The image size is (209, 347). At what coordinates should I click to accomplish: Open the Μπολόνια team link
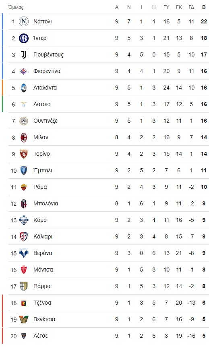click(x=46, y=204)
